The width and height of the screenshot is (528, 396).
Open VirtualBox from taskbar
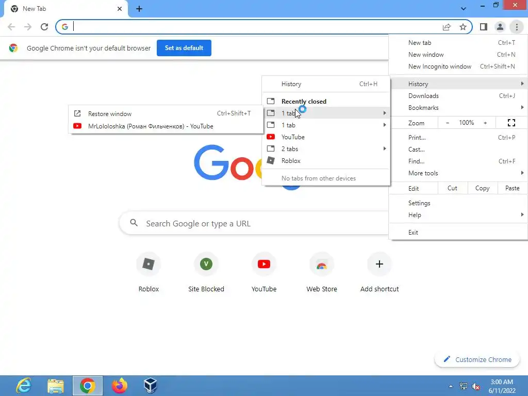click(x=151, y=386)
